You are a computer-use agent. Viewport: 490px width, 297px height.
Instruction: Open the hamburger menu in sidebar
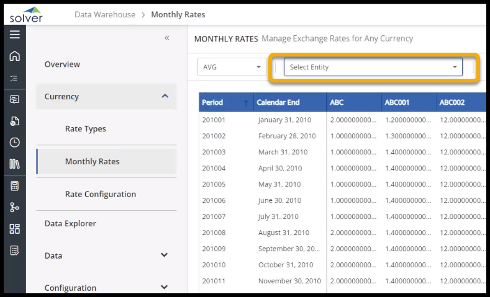pos(14,35)
